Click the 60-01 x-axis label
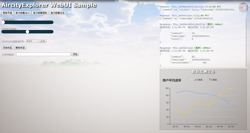This screenshot has width=250, height=133. pyautogui.click(x=175, y=127)
